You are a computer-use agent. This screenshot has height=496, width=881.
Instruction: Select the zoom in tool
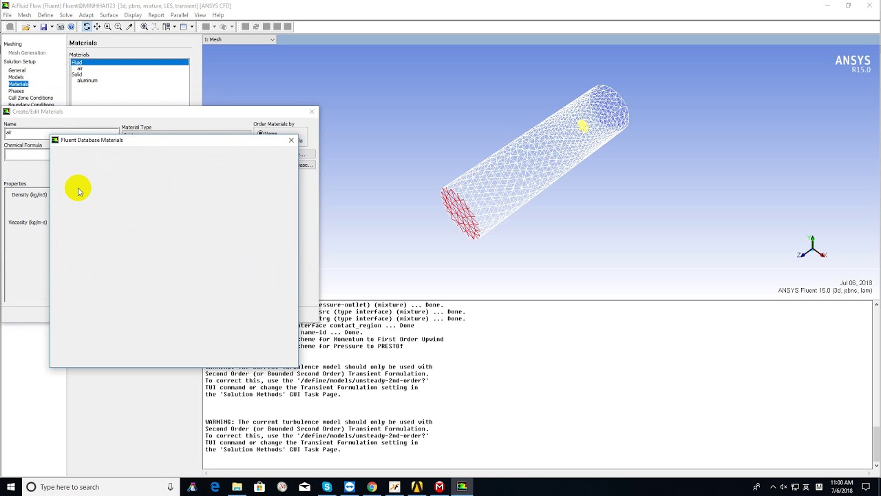[107, 27]
